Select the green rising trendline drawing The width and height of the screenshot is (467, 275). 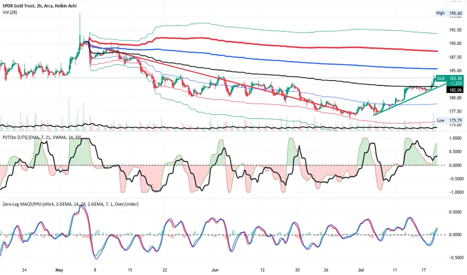click(409, 99)
